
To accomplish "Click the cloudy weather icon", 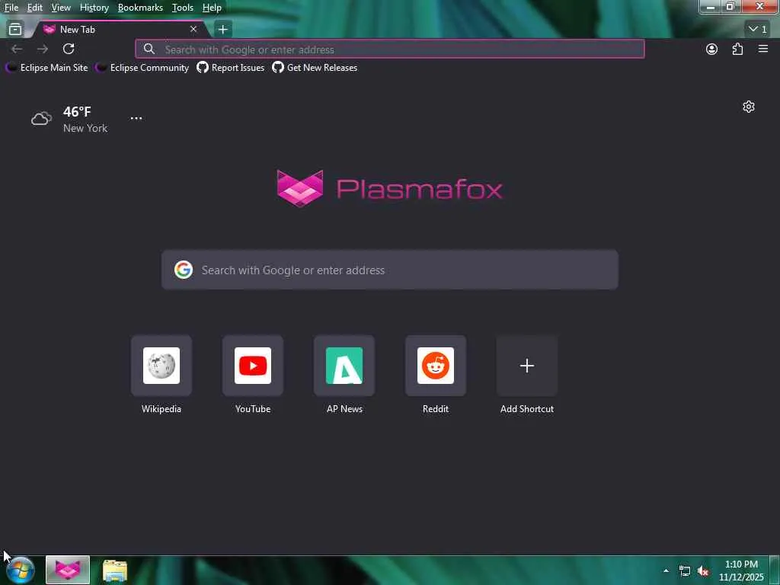I will (41, 119).
